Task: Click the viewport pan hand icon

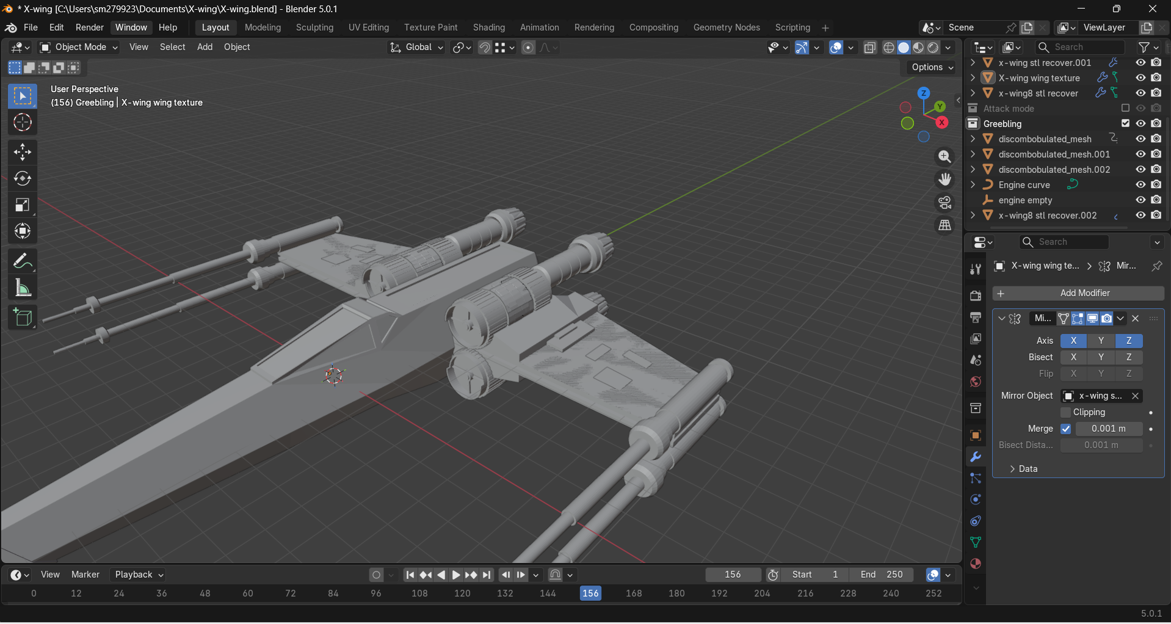Action: point(944,180)
